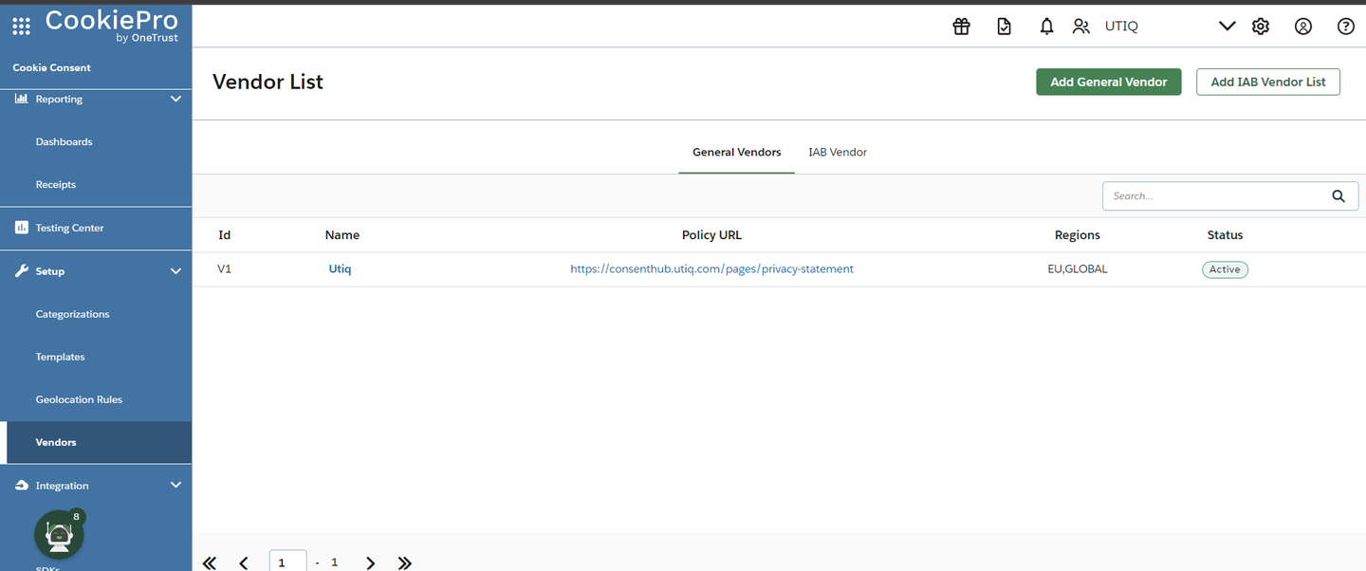Open the notifications bell
Screen dimensions: 1366x571
[1046, 27]
